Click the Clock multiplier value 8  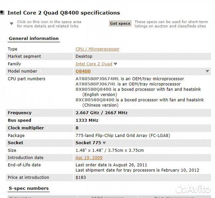pyautogui.click(x=77, y=128)
